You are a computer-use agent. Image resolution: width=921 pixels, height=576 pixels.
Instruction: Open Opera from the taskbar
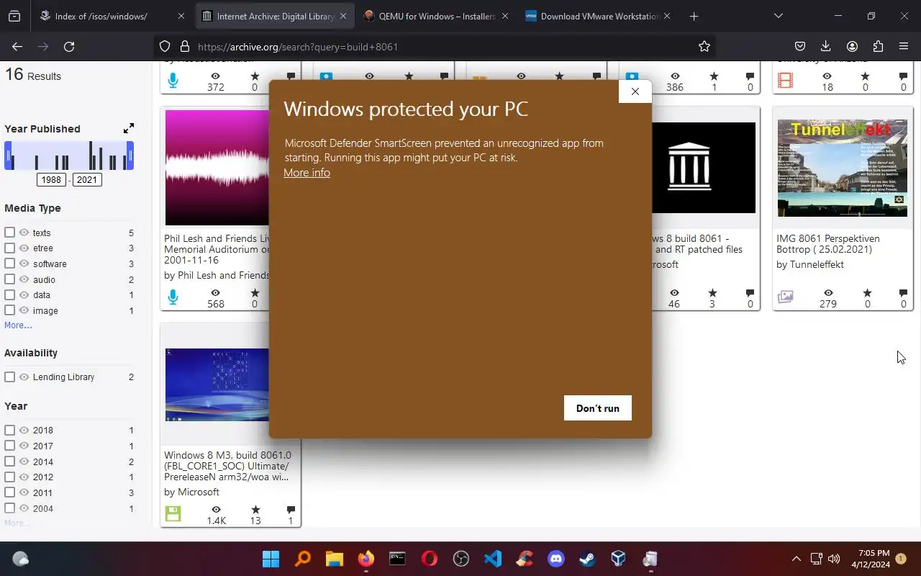click(430, 559)
